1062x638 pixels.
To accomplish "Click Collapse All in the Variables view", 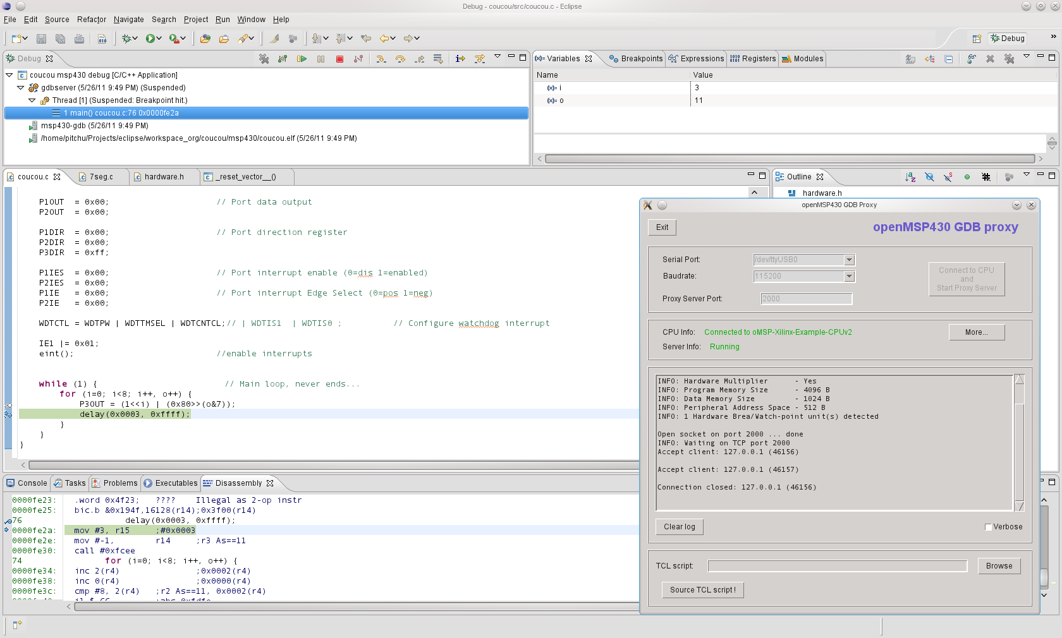I will point(948,59).
